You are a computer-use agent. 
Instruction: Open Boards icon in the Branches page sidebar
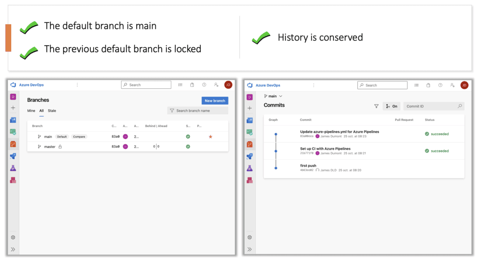click(x=13, y=120)
